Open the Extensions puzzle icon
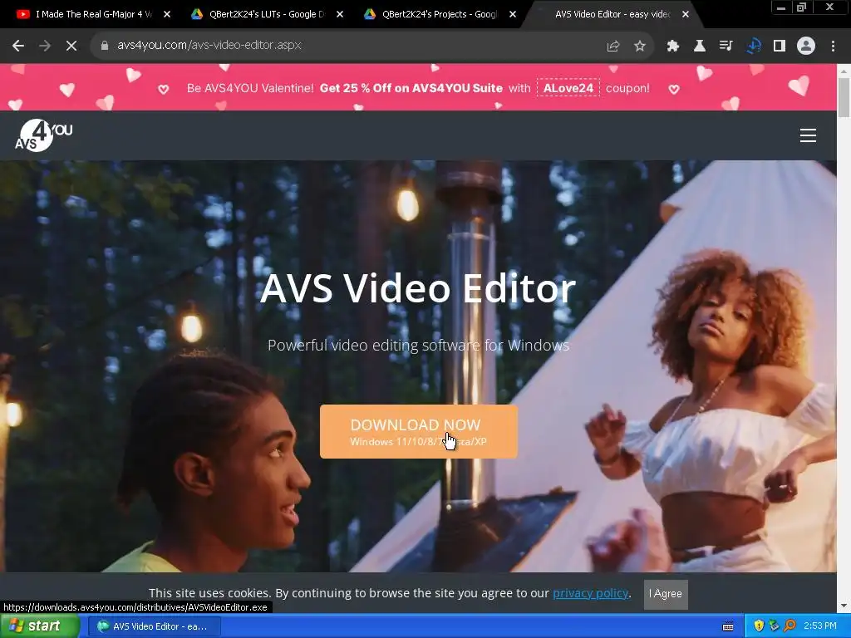This screenshot has width=851, height=638. (673, 47)
